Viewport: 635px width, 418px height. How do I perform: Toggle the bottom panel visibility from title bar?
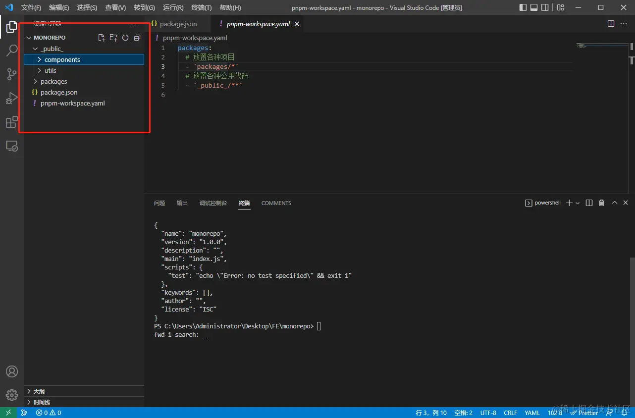pyautogui.click(x=534, y=7)
